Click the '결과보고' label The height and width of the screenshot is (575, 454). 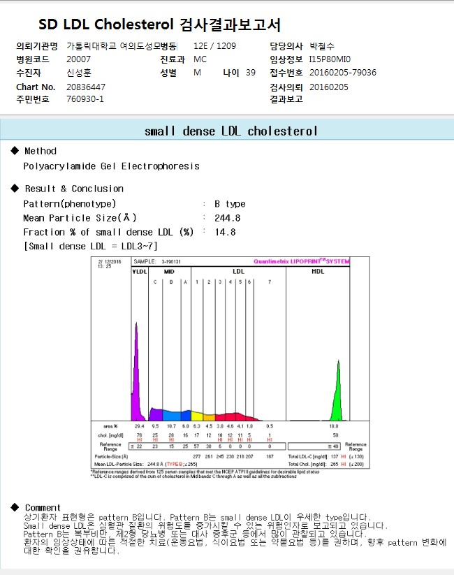click(x=286, y=99)
